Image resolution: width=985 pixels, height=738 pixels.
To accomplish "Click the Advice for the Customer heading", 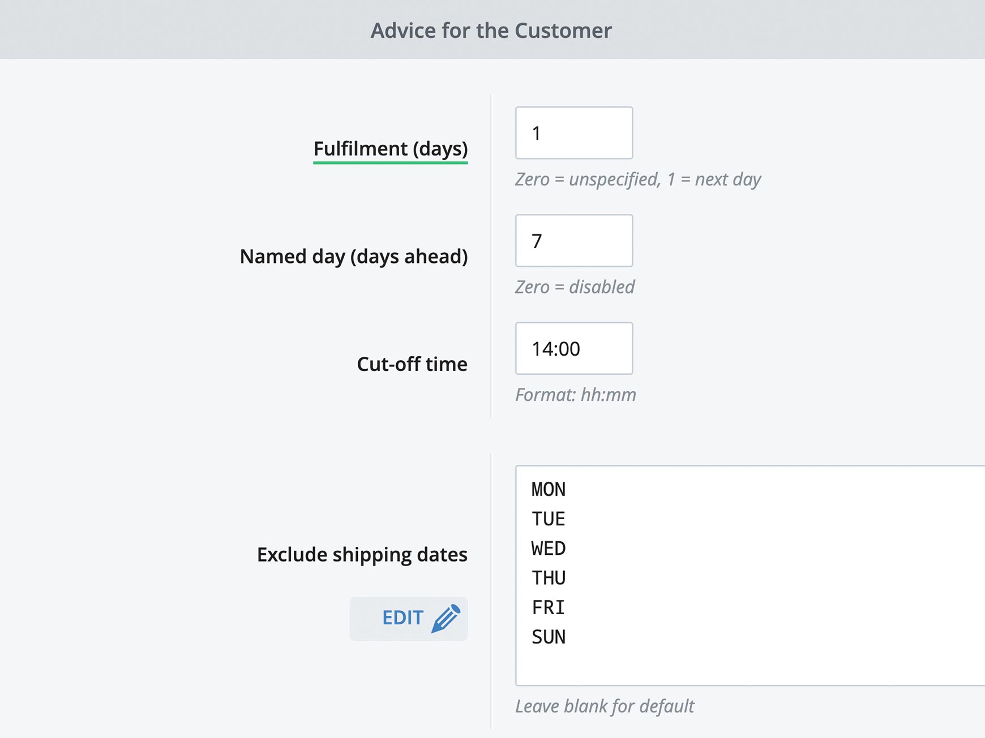I will (x=491, y=30).
